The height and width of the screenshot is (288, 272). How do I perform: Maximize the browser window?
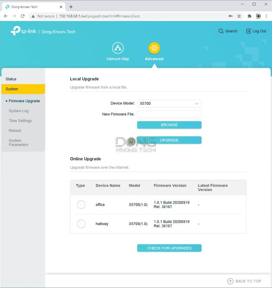pos(254,4)
